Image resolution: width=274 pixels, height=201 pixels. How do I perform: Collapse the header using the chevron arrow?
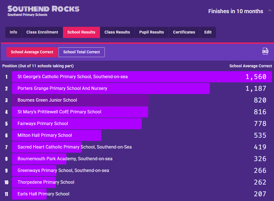click(x=270, y=11)
